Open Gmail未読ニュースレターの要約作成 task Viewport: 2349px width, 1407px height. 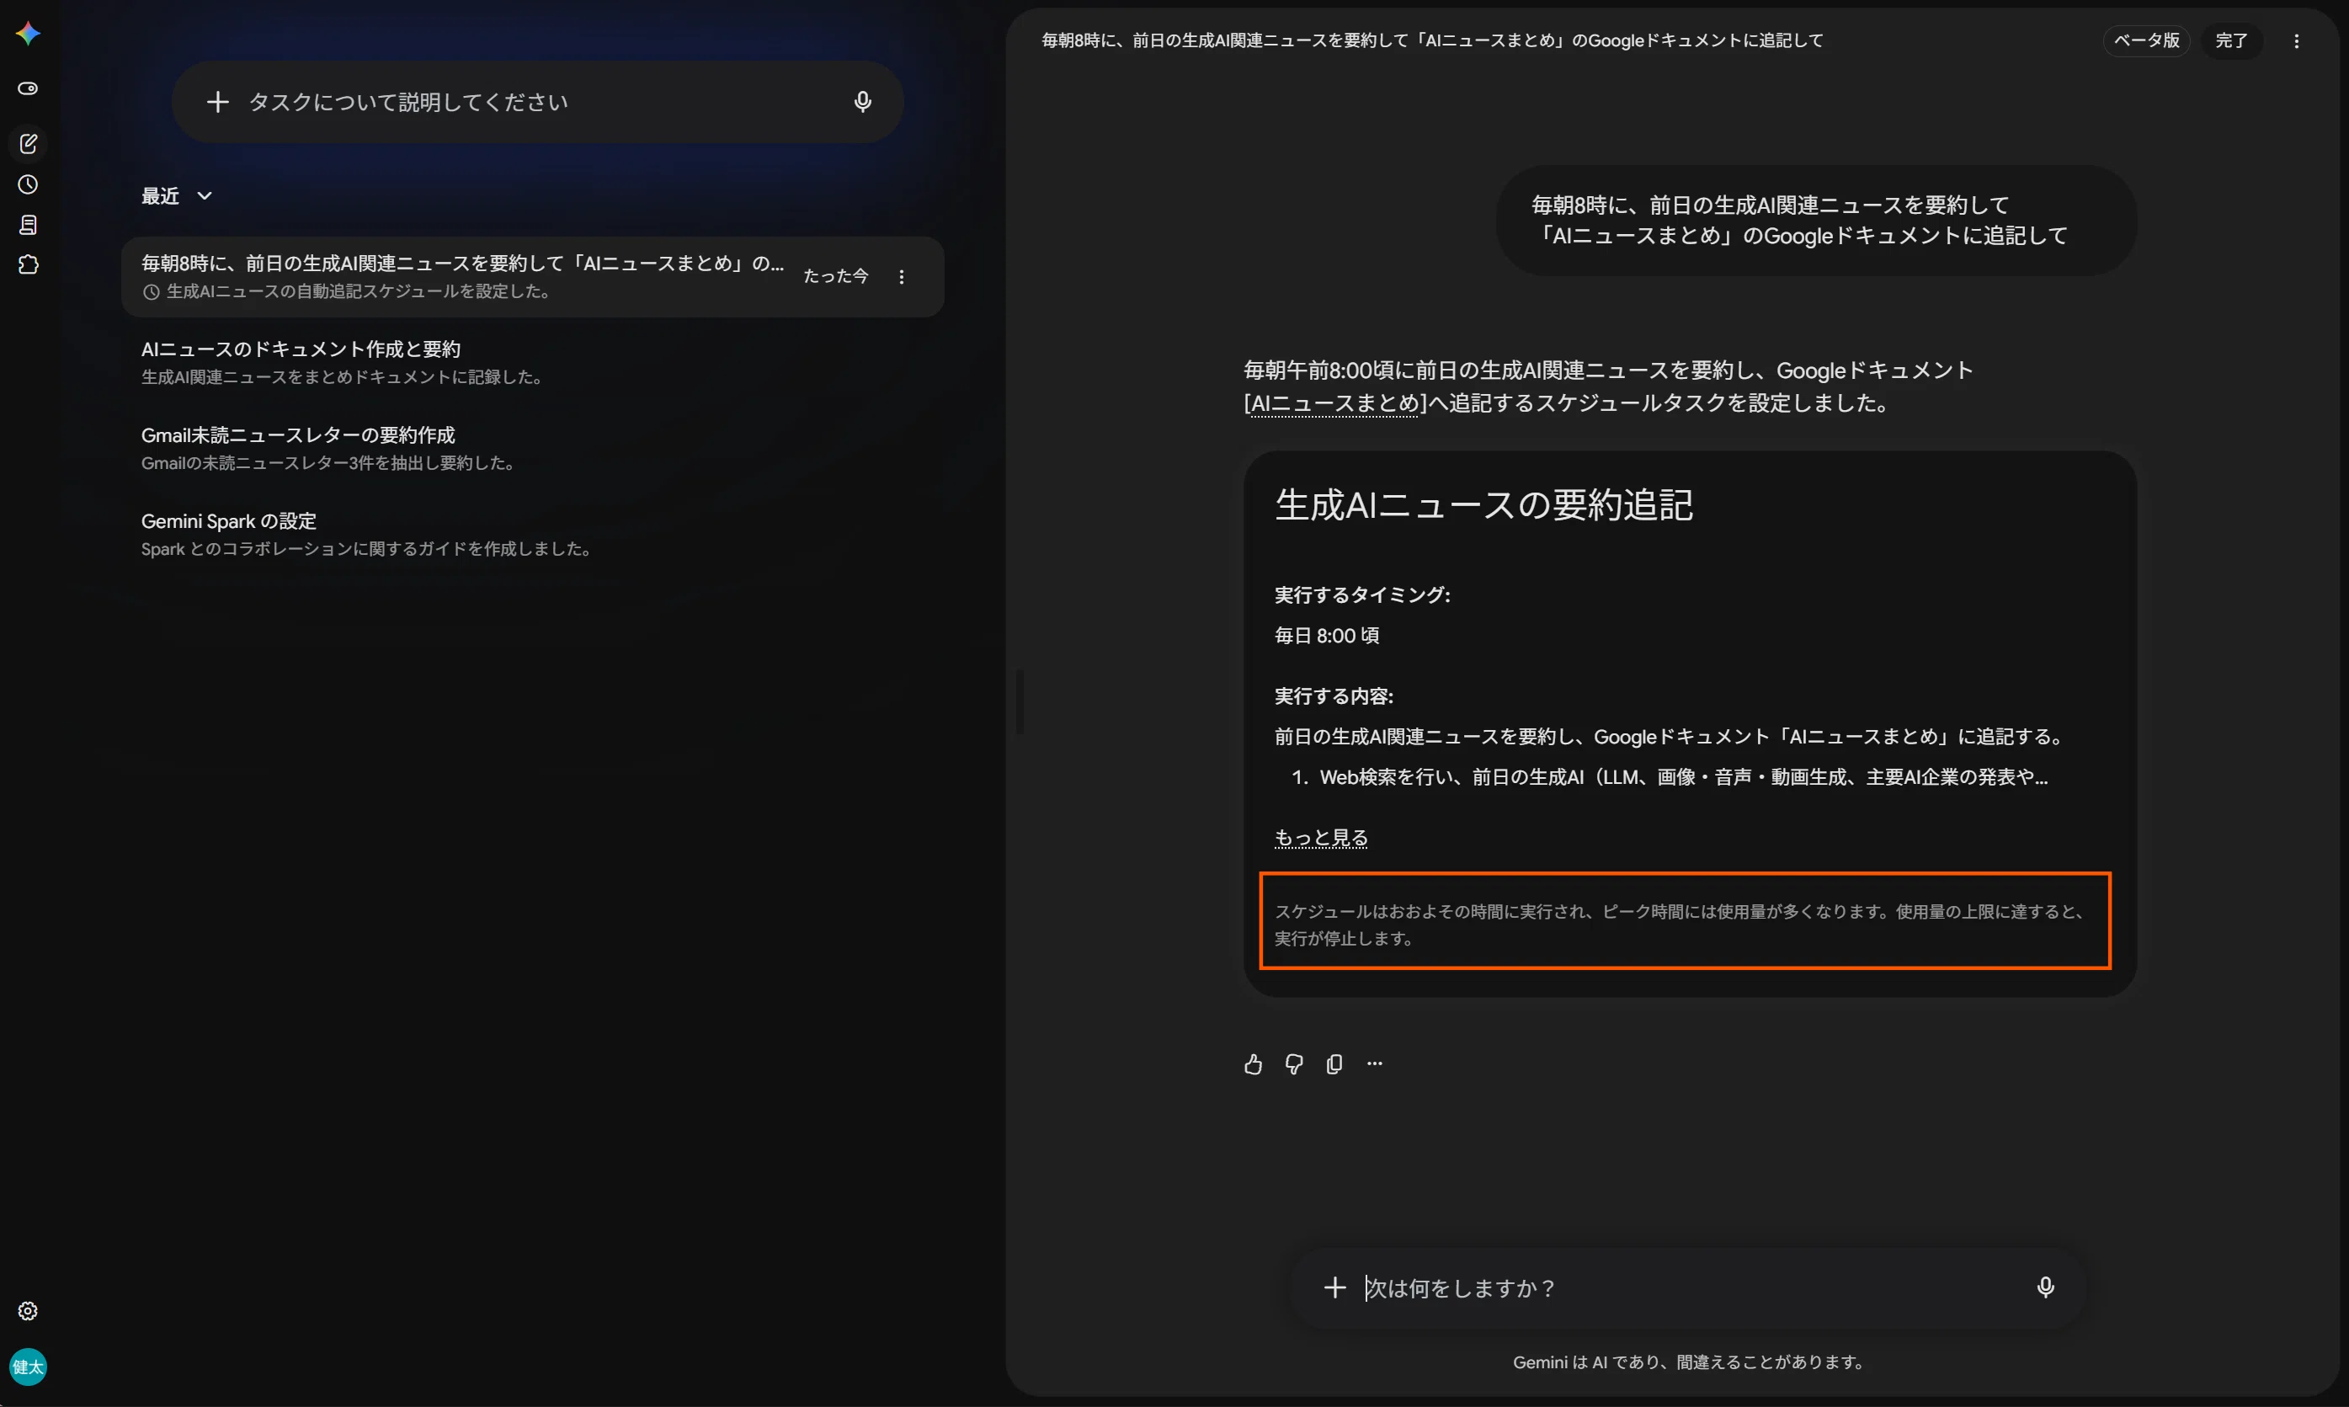click(x=533, y=449)
